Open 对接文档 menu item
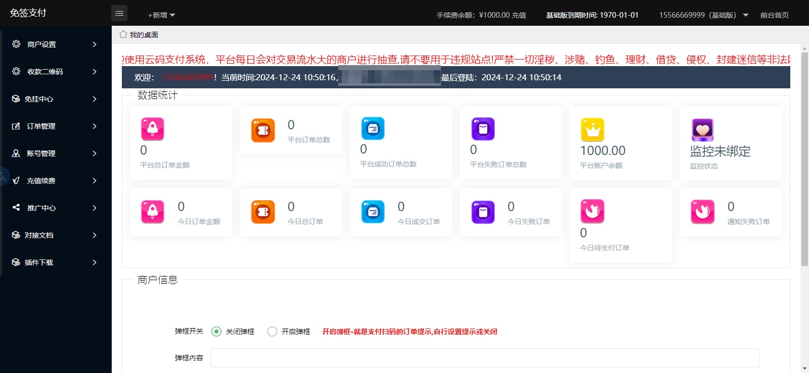The width and height of the screenshot is (809, 373). coord(56,235)
